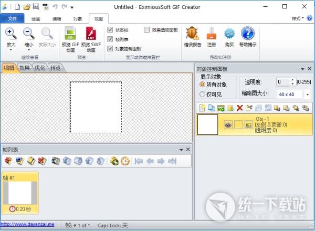
Task: Duplicate object using the two-pages icon
Action: coord(212,108)
